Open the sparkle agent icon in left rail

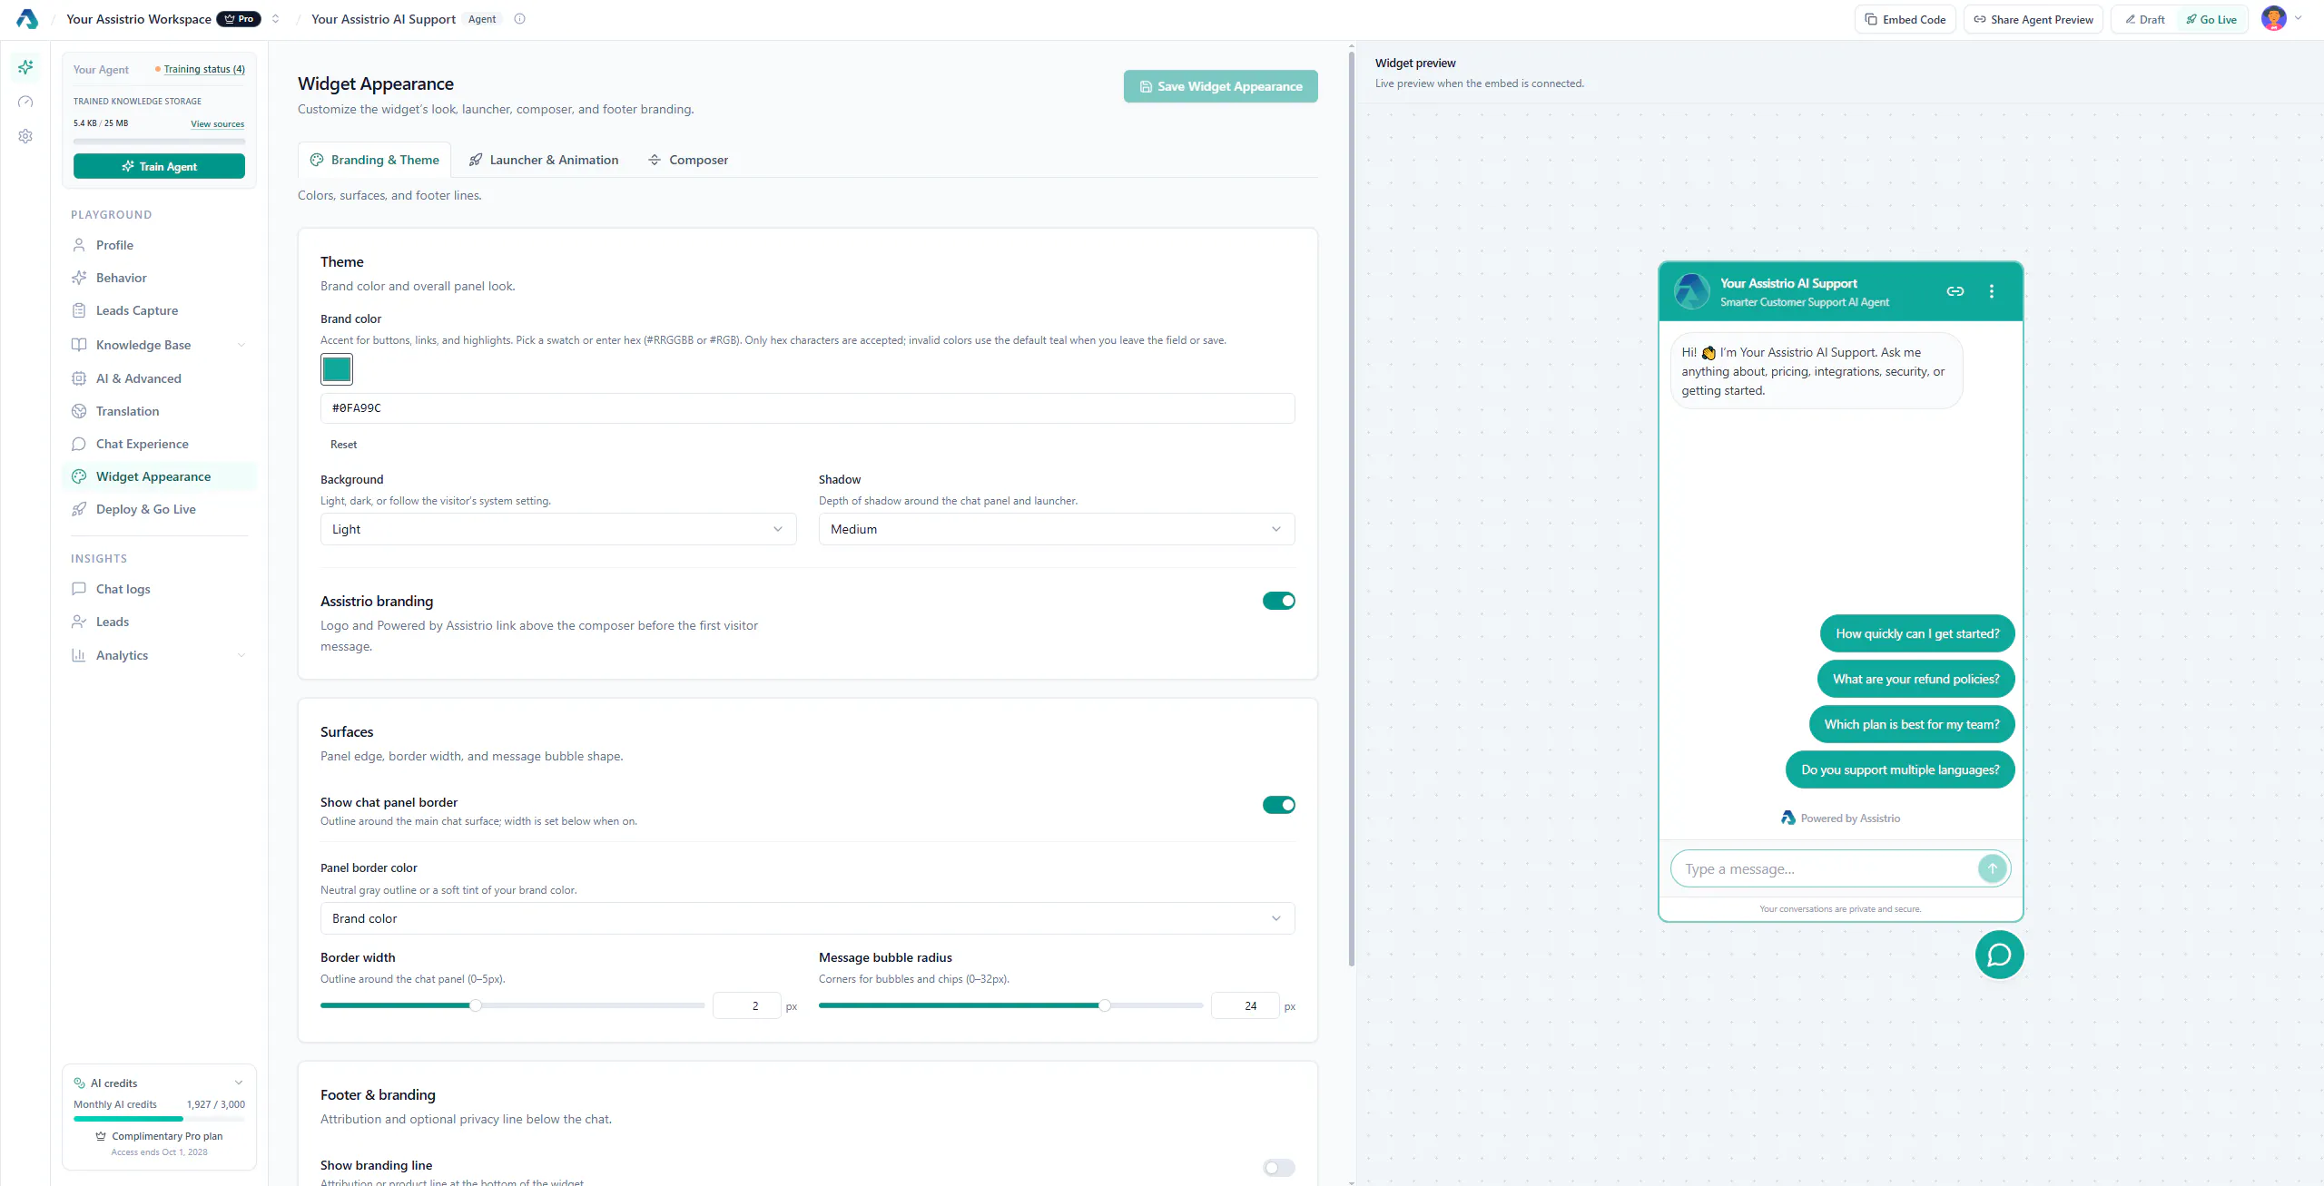[x=25, y=67]
